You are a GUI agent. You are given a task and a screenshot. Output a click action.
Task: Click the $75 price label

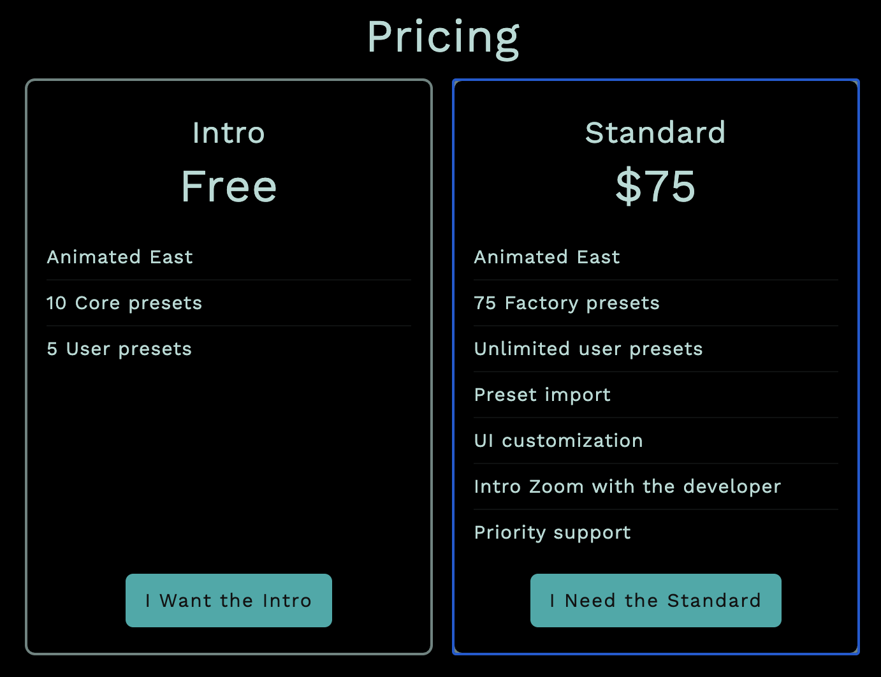tap(655, 186)
